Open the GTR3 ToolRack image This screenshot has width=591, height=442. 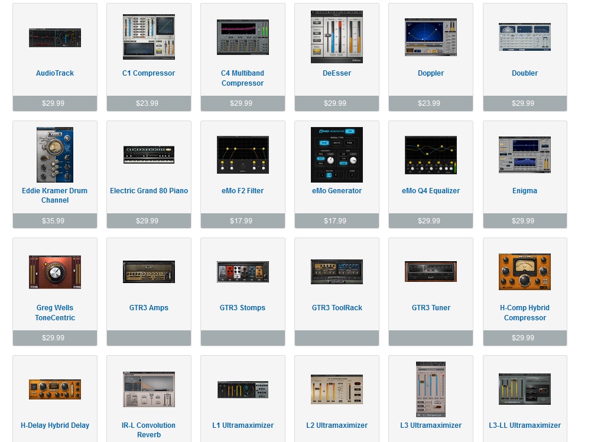(x=337, y=272)
